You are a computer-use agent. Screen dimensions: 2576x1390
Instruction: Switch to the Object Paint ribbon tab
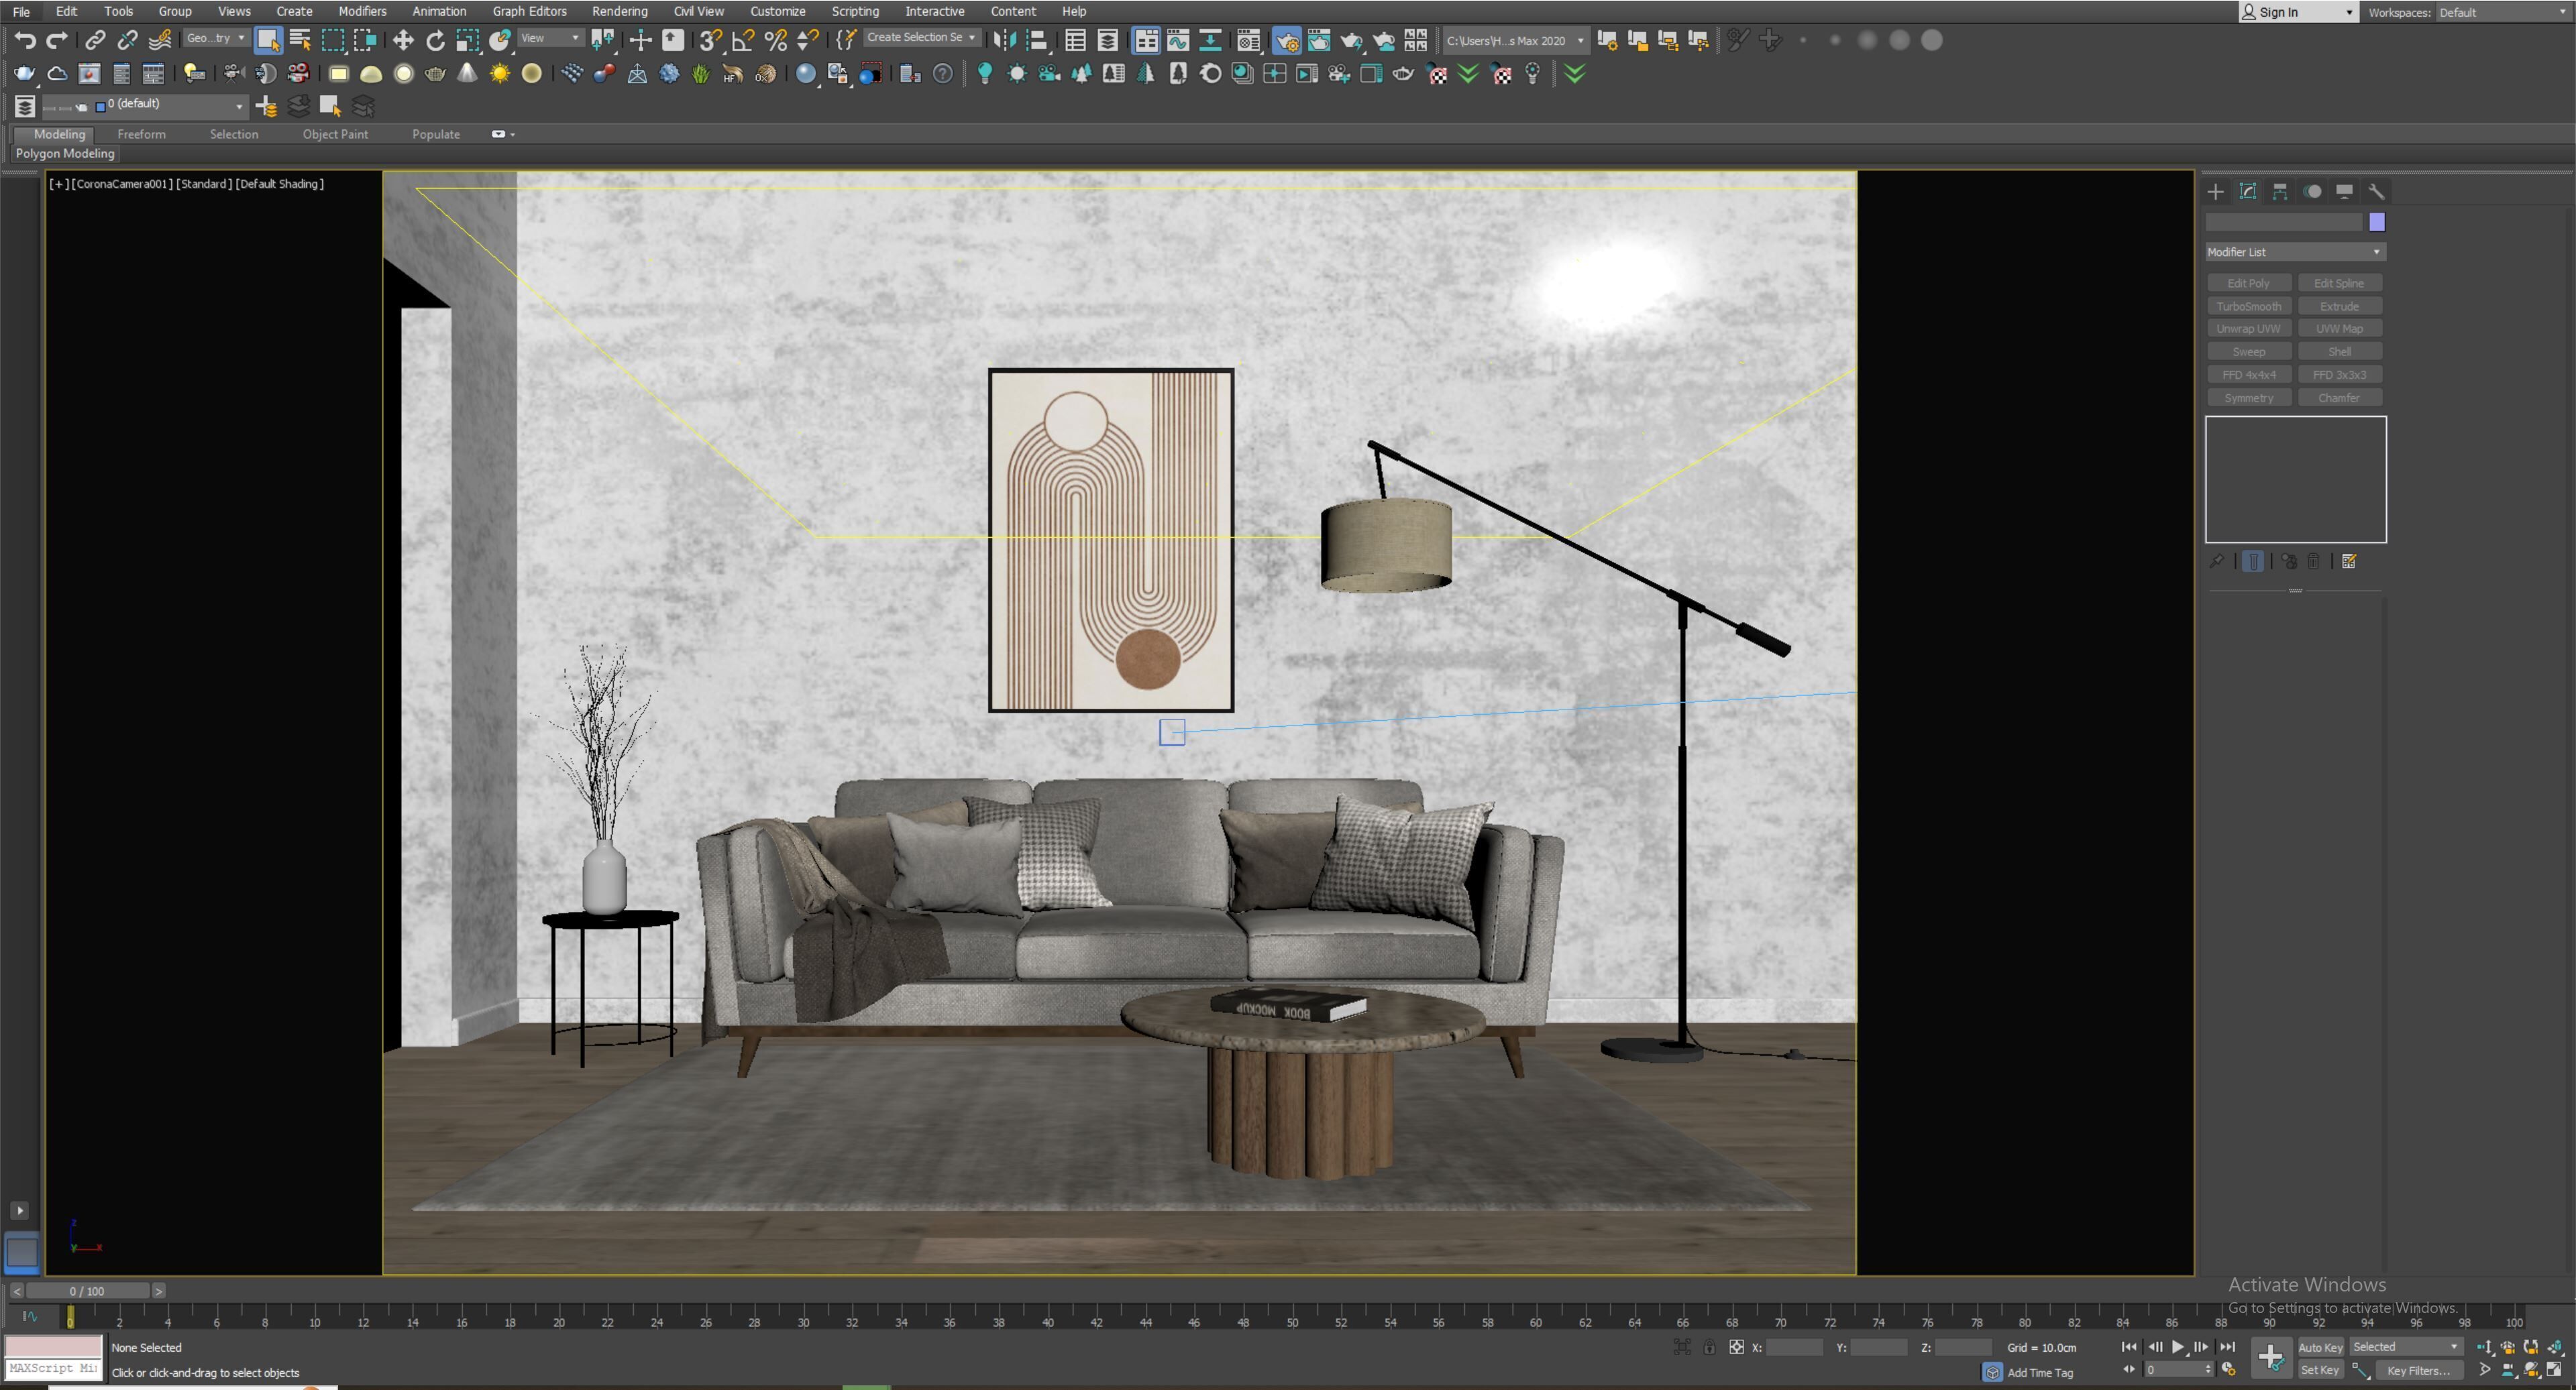click(x=335, y=134)
